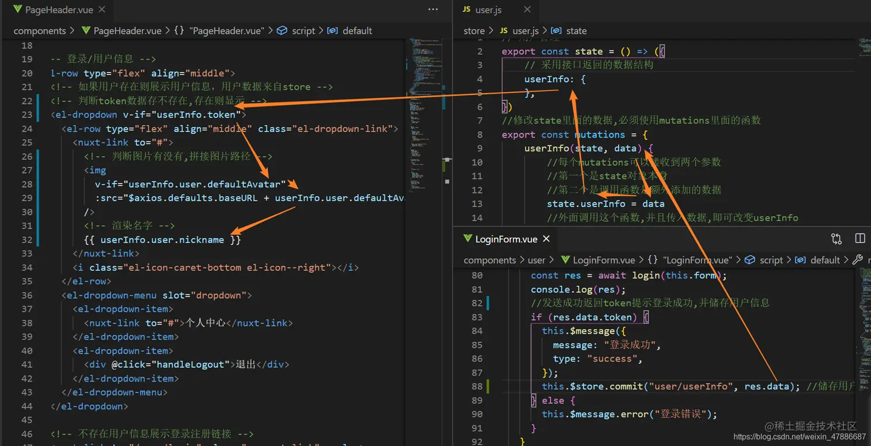Click 'if (res.data.token)' on line 83
Screen dimensions: 871x446
584,317
